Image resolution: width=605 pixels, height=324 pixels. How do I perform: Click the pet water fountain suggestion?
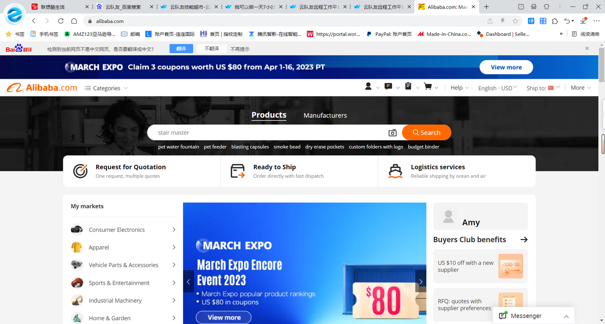pos(179,147)
